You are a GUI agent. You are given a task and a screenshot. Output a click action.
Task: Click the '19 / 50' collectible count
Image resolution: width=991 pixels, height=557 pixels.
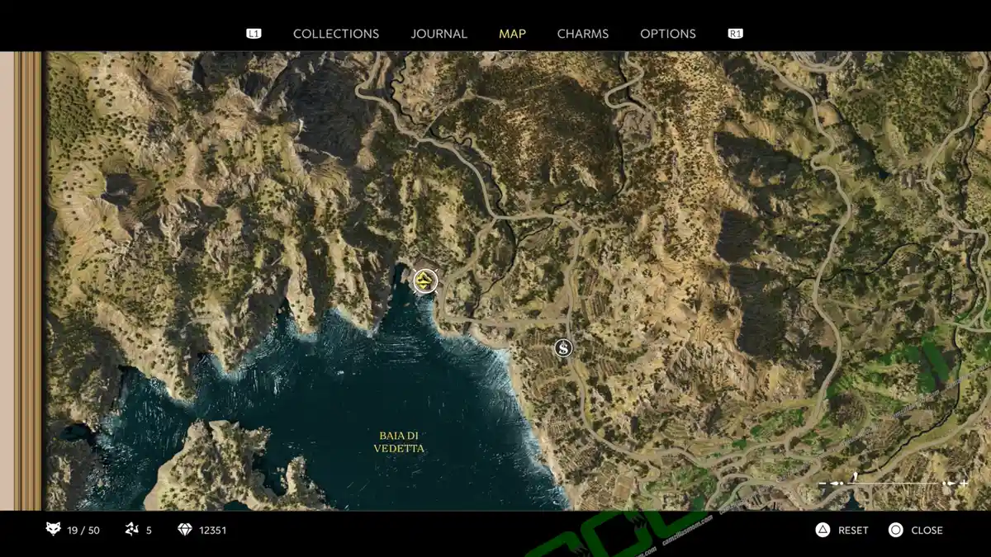(83, 531)
